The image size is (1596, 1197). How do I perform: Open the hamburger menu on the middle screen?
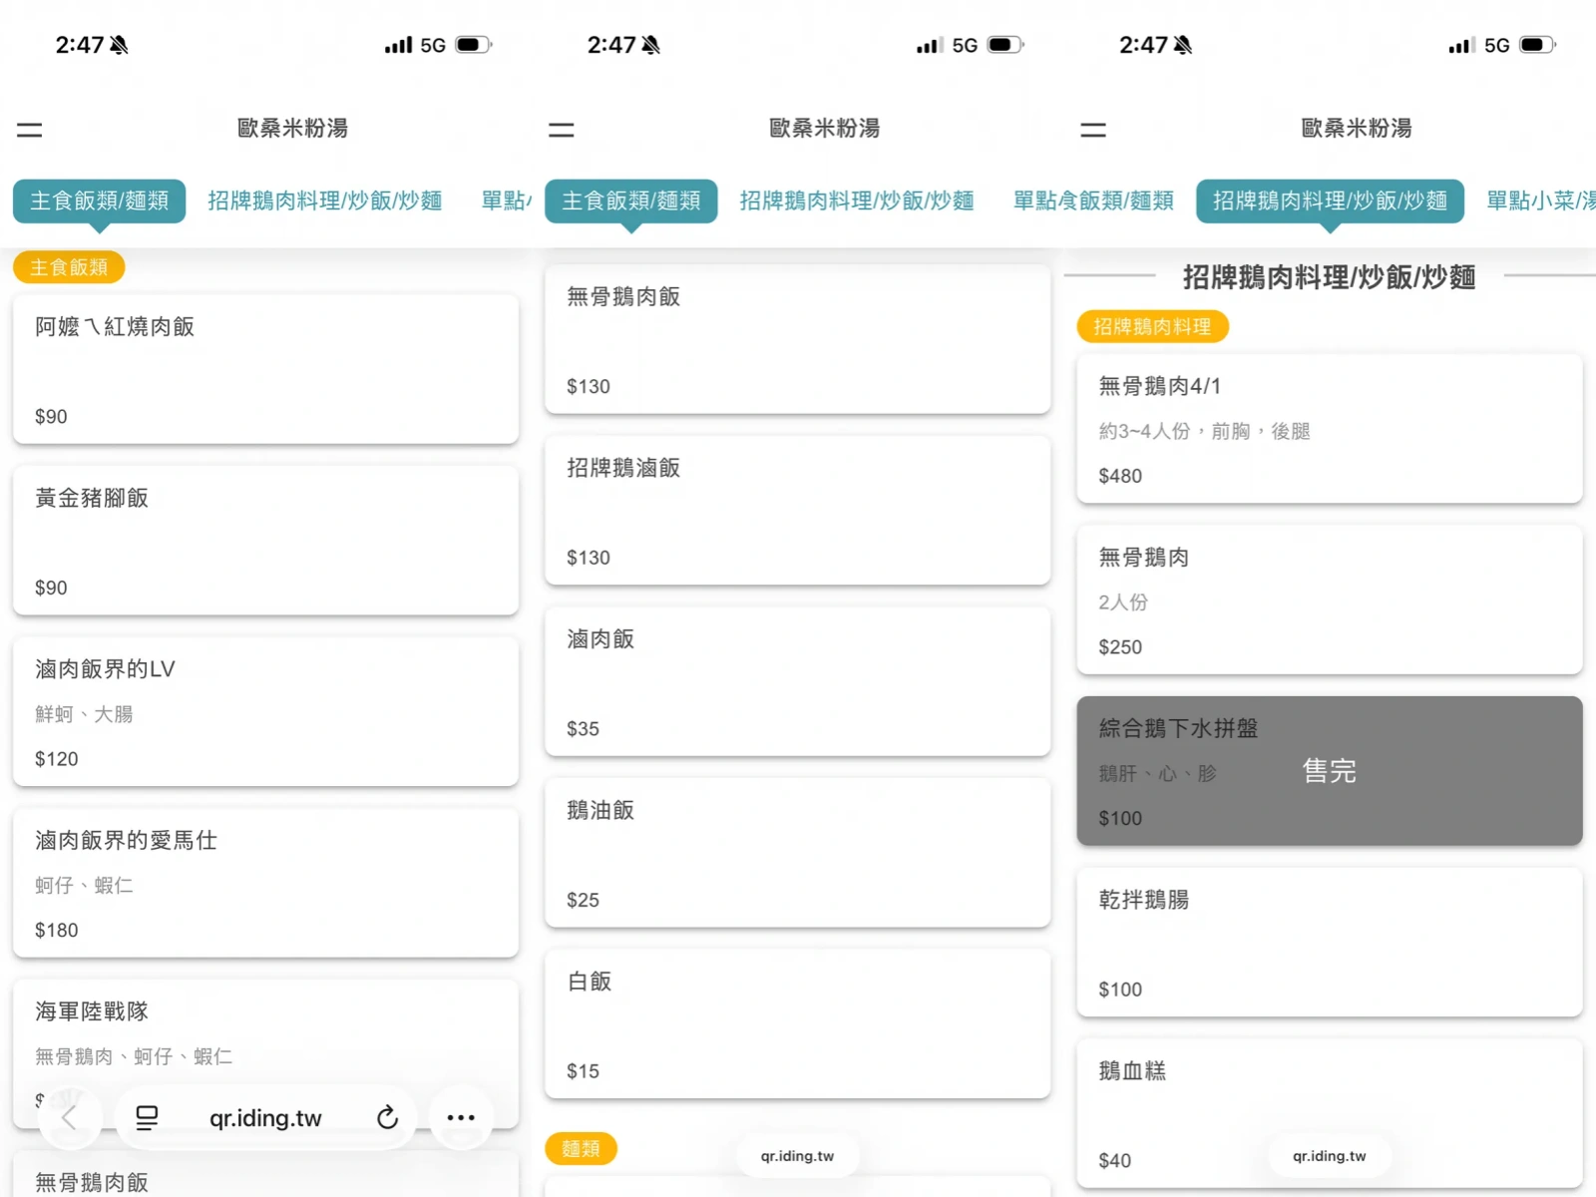coord(562,130)
